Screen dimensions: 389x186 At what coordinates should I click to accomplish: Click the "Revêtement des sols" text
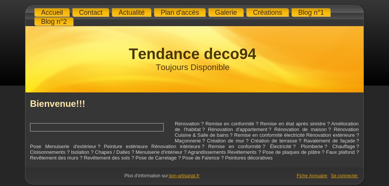[x=107, y=158]
